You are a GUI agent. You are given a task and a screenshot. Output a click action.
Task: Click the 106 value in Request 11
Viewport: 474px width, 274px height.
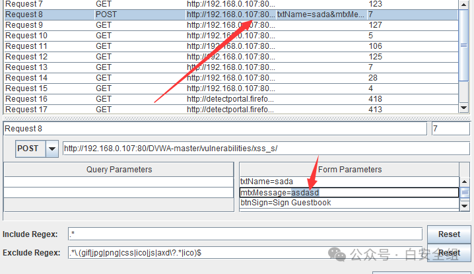[375, 46]
